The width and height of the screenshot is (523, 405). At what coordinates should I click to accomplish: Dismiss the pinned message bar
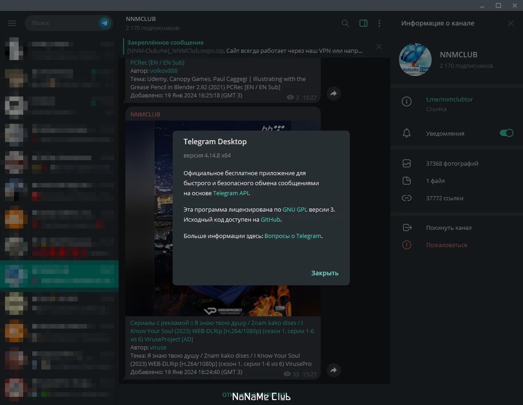click(379, 46)
